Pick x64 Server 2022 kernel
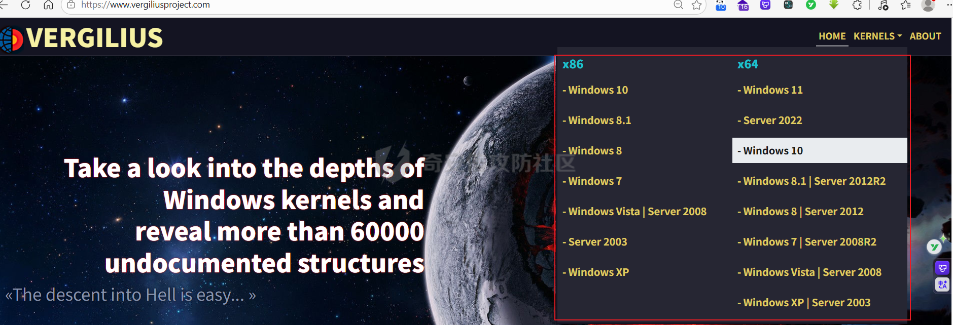Image resolution: width=953 pixels, height=325 pixels. coord(772,120)
